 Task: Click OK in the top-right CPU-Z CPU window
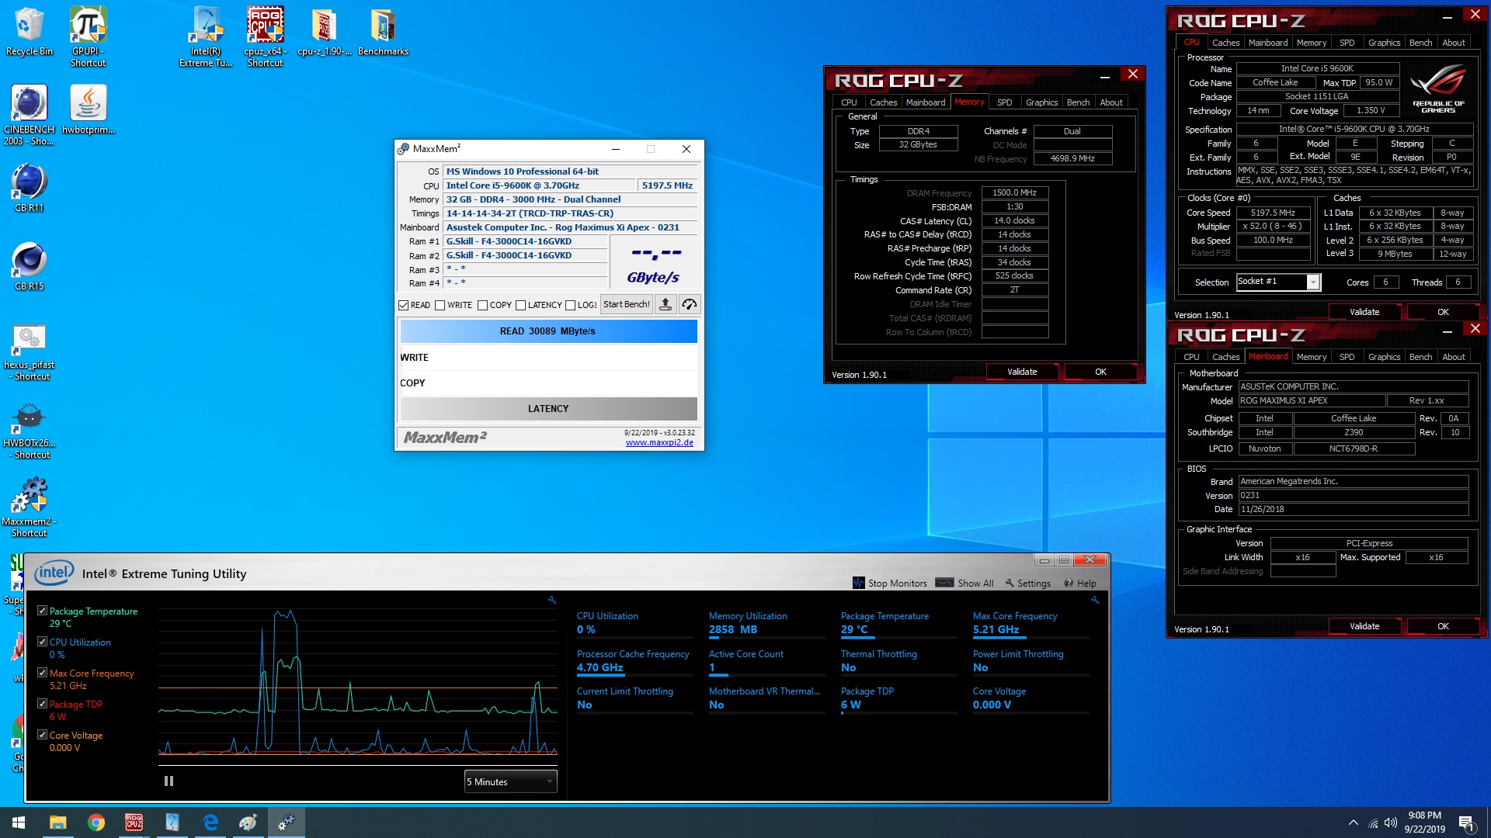click(x=1443, y=312)
